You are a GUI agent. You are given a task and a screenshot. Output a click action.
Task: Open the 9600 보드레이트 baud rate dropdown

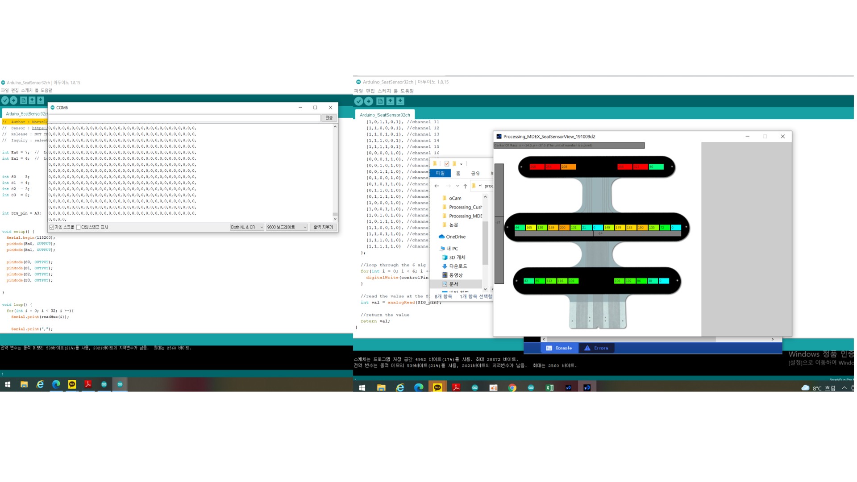pos(287,227)
